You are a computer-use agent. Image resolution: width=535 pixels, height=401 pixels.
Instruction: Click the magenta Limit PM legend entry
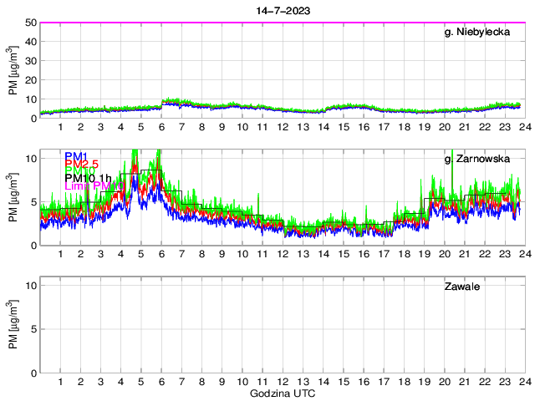pos(88,185)
